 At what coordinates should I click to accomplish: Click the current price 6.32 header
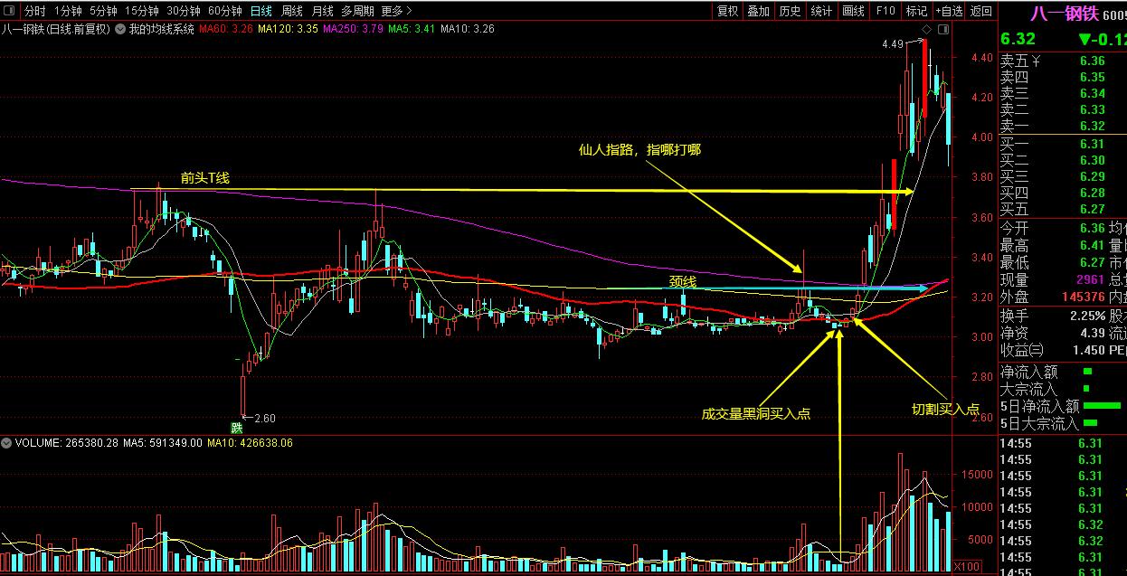pos(1018,40)
